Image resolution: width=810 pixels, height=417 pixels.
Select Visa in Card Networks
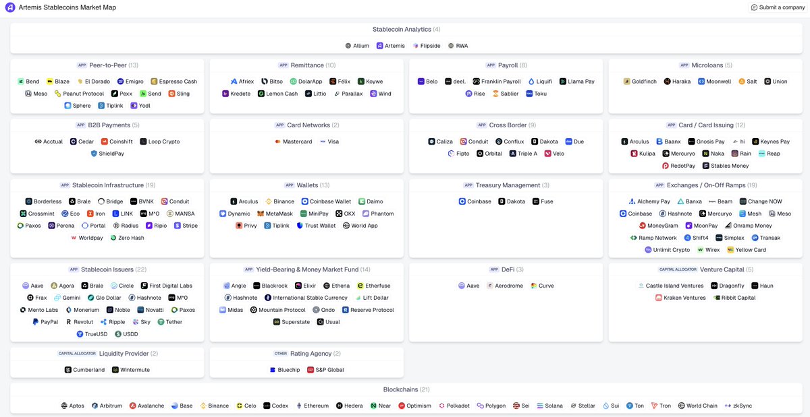[329, 141]
